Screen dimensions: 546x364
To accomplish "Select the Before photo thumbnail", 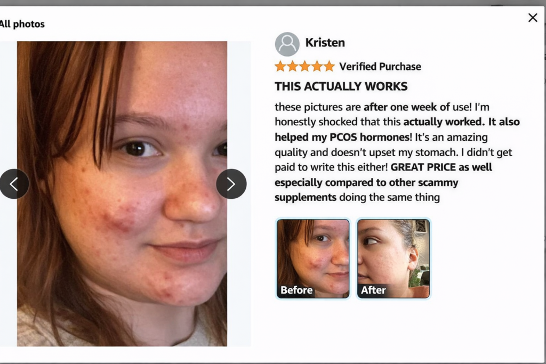I will (312, 258).
